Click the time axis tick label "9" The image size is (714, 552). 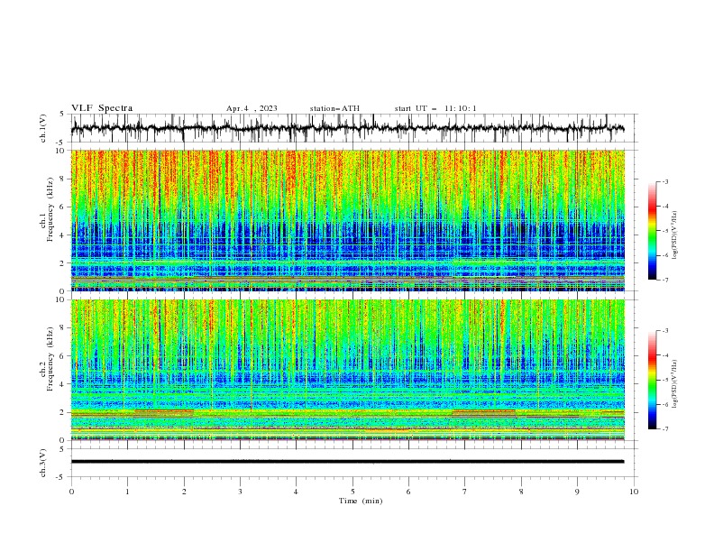click(x=577, y=492)
